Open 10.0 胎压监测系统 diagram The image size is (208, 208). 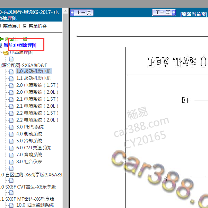point(35,205)
